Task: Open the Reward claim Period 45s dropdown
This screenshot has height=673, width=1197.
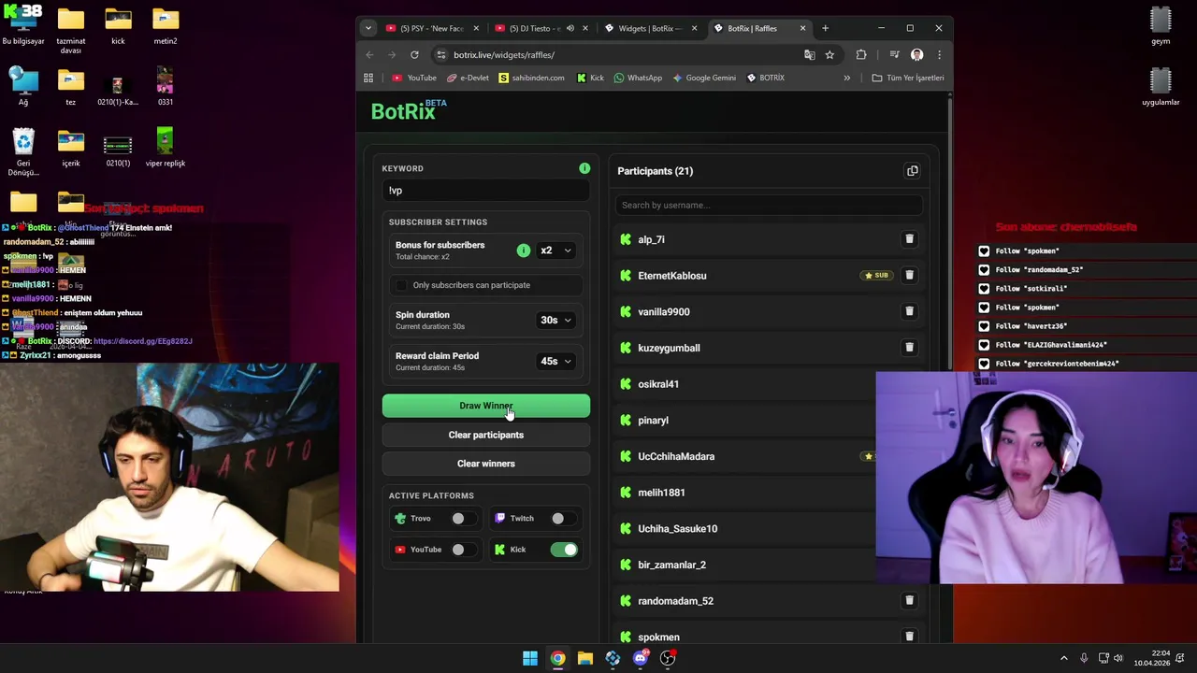Action: [x=555, y=361]
